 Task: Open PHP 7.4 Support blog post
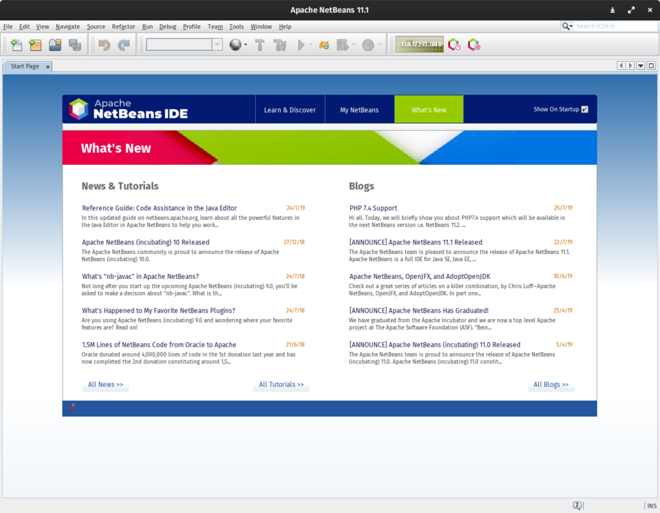pyautogui.click(x=373, y=208)
